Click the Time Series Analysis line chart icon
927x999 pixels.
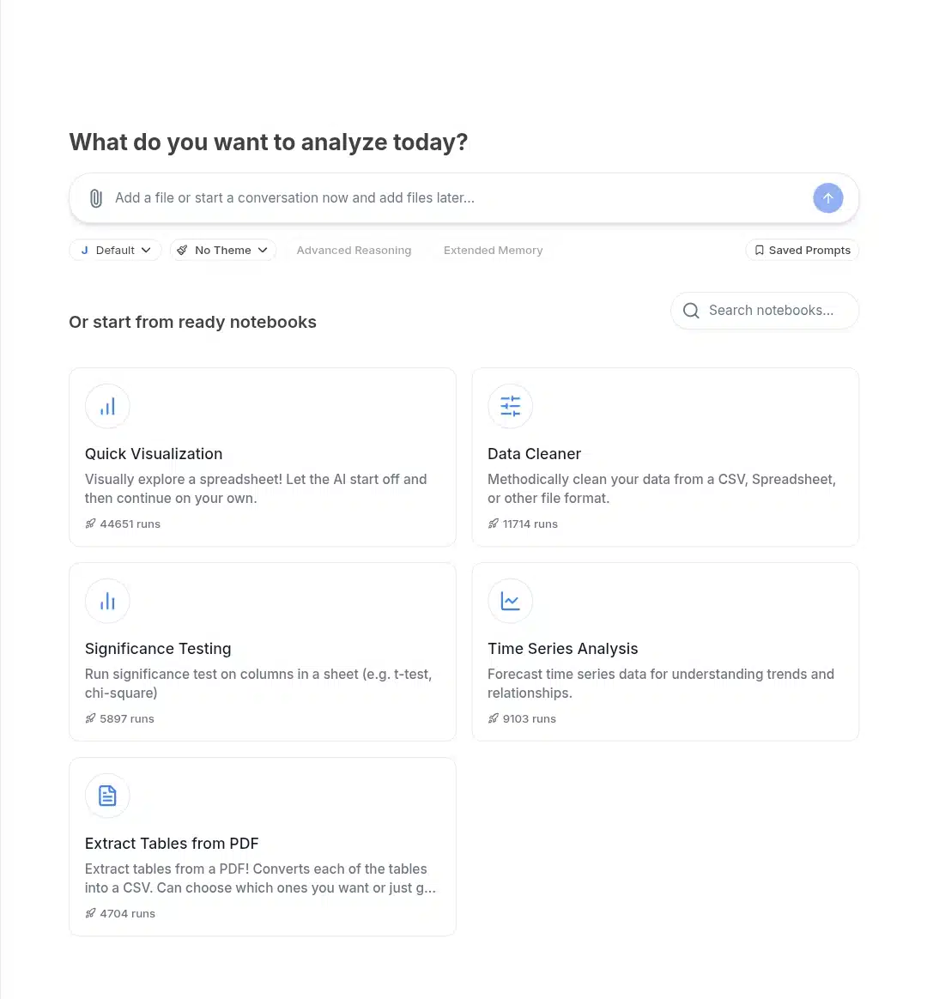tap(511, 602)
